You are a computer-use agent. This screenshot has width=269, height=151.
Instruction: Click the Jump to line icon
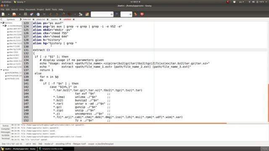135,14
